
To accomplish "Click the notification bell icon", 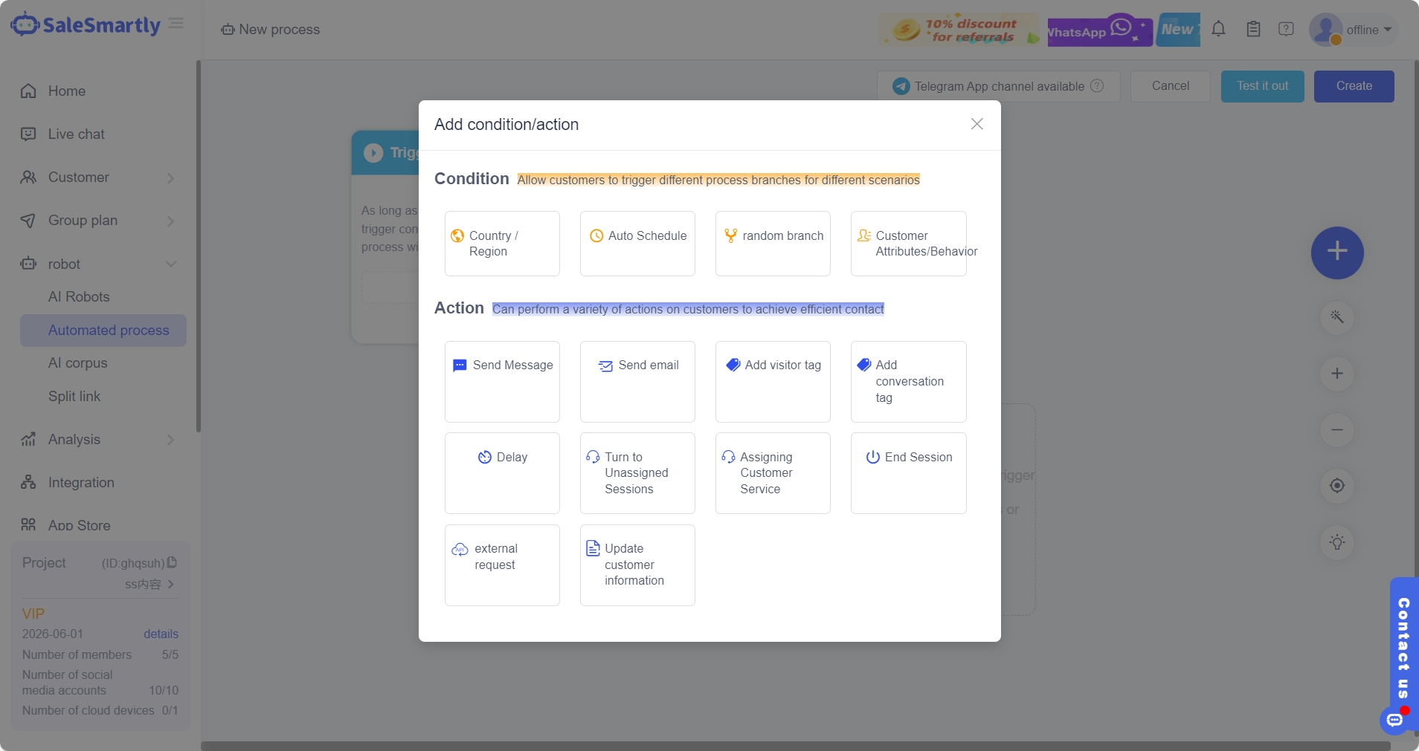I will 1218,30.
